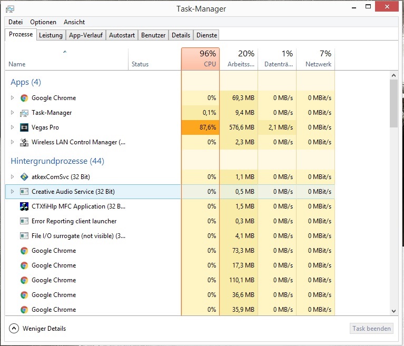Switch to the App-Verlauf tab
Screen dimensions: 404x346
pyautogui.click(x=86, y=35)
